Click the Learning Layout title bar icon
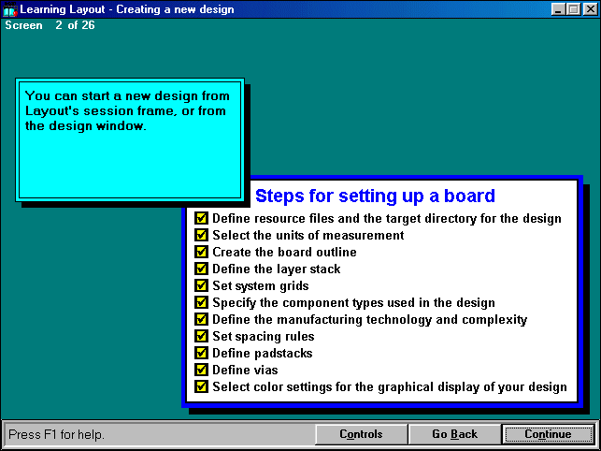The height and width of the screenshot is (451, 601). [10, 9]
